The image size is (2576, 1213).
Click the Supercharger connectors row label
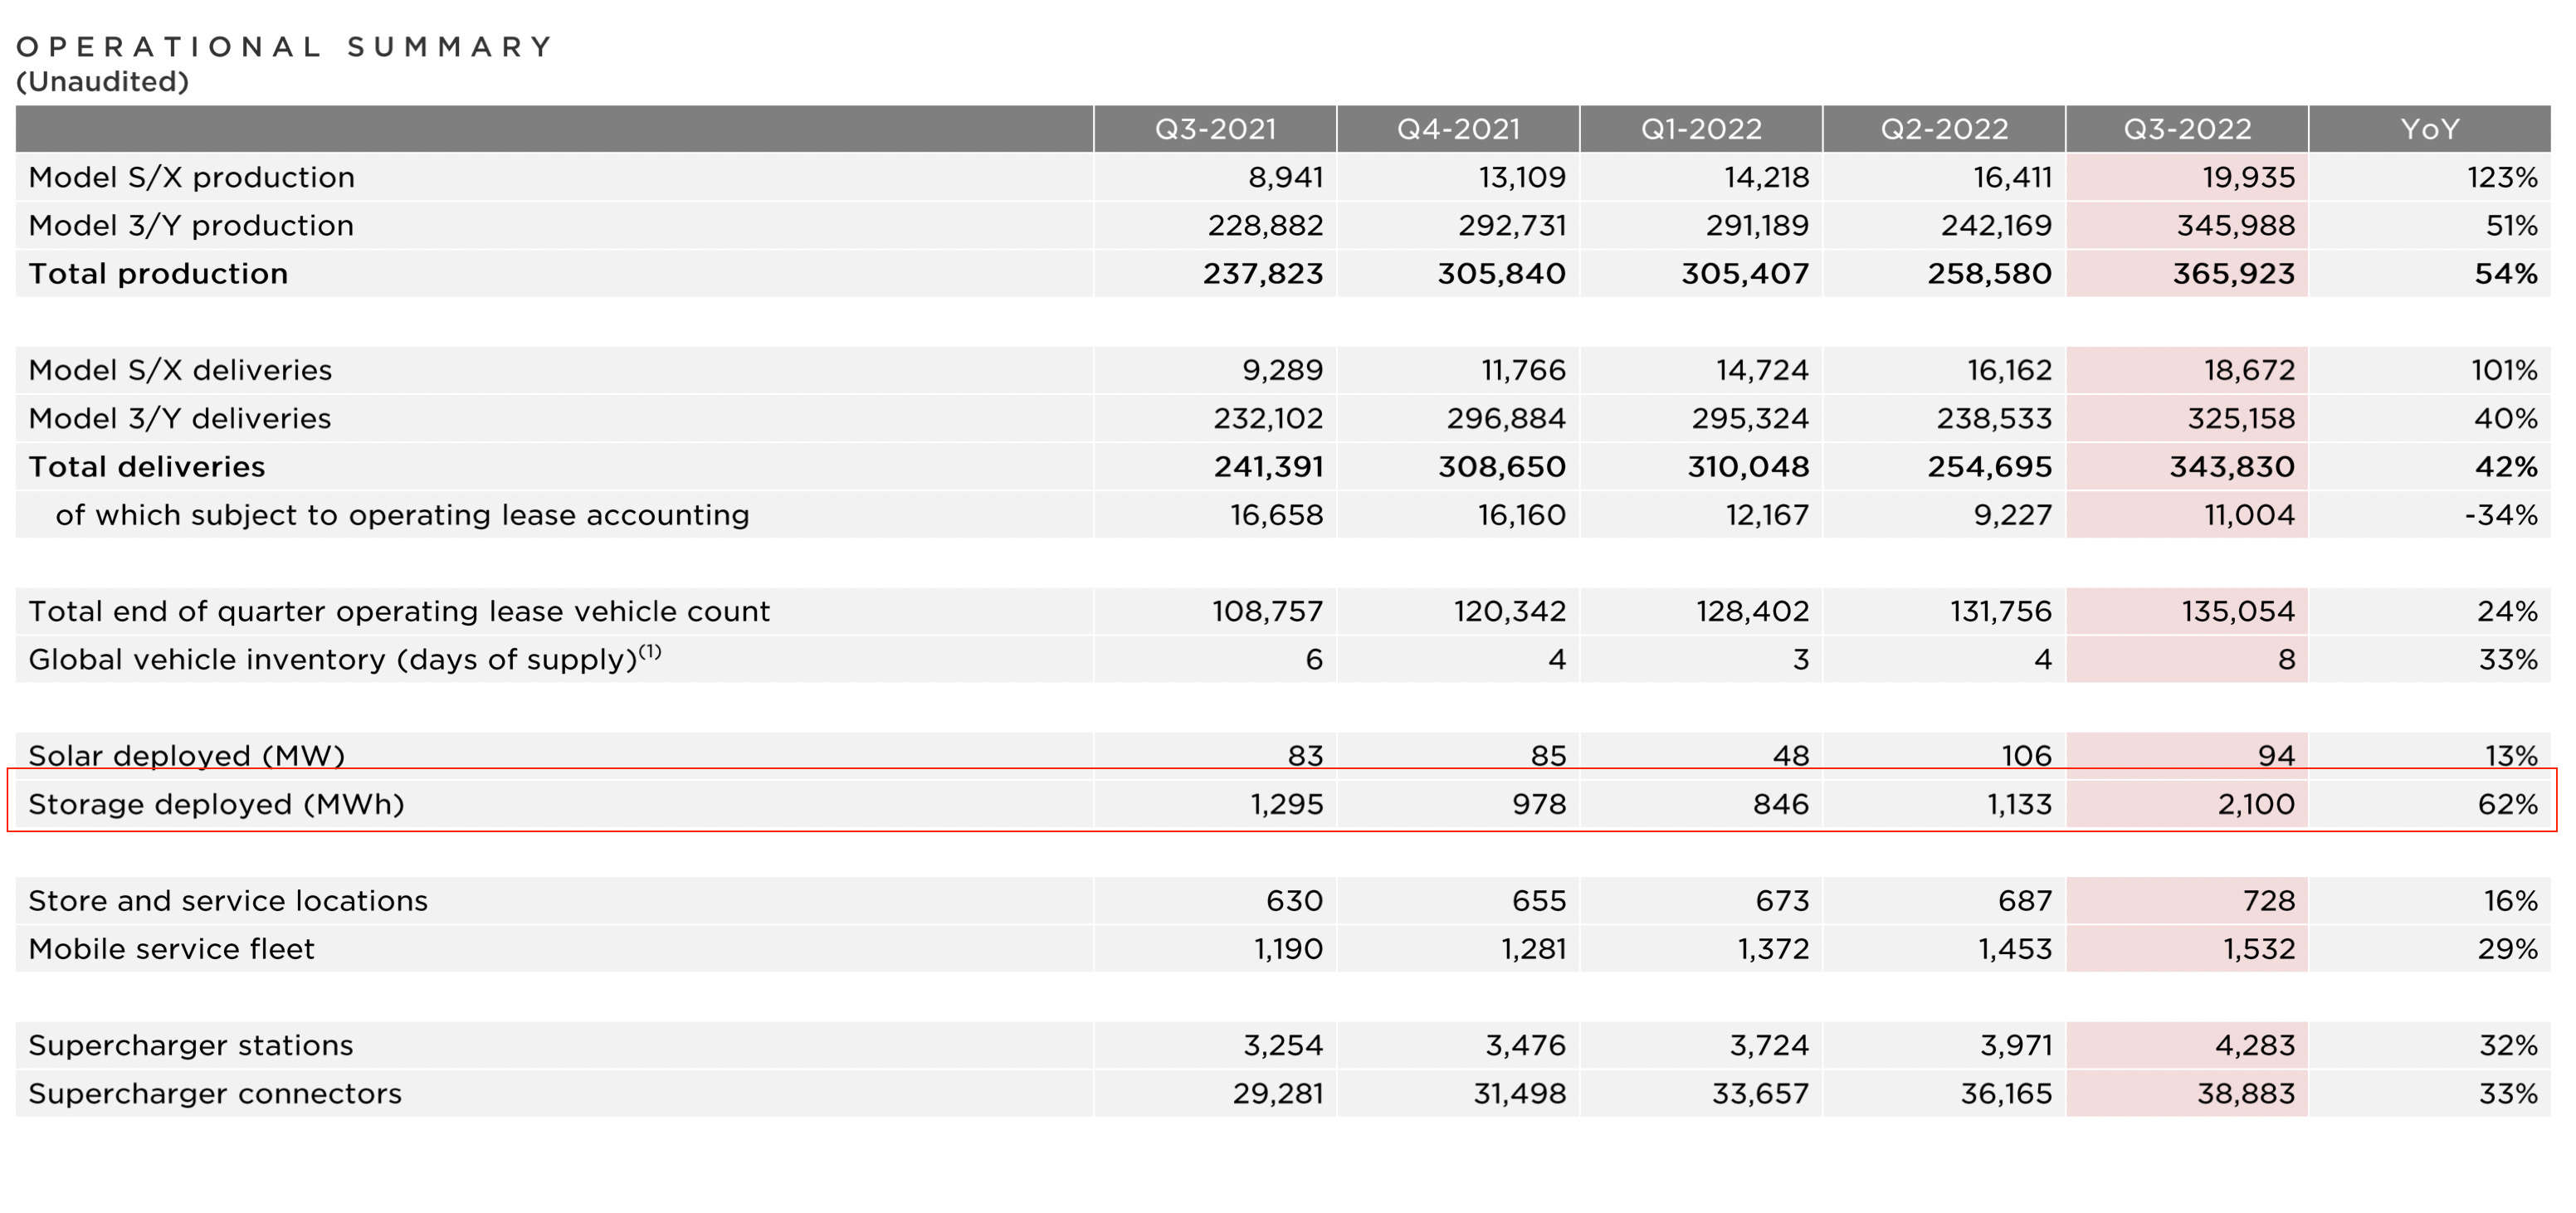coord(215,1094)
